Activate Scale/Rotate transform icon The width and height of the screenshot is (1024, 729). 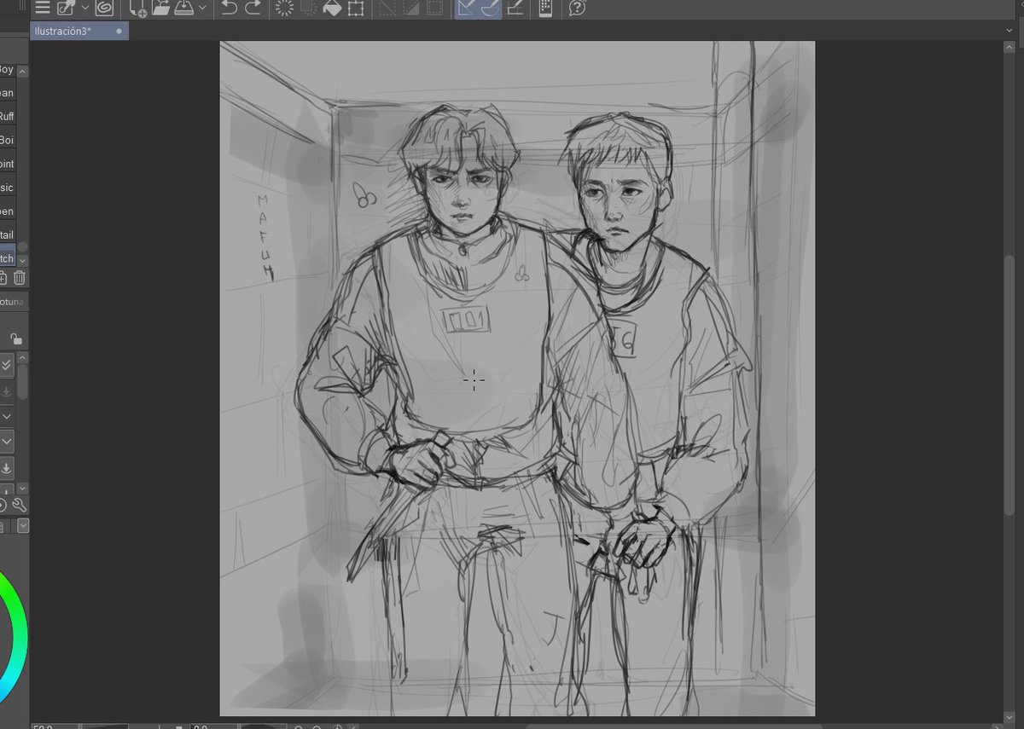click(x=356, y=9)
